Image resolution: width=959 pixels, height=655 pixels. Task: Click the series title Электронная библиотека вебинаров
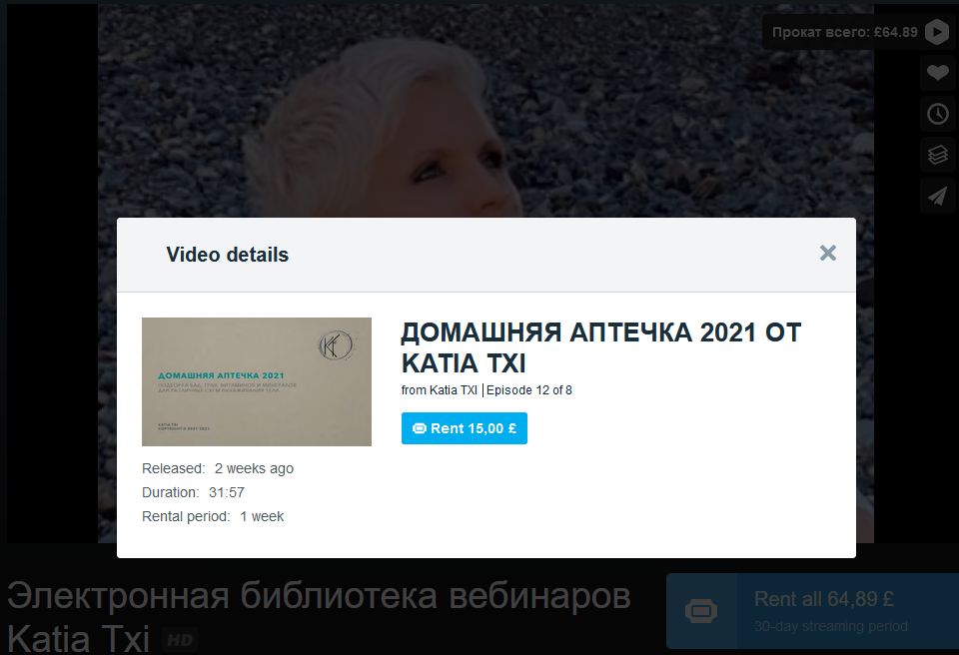click(x=318, y=596)
